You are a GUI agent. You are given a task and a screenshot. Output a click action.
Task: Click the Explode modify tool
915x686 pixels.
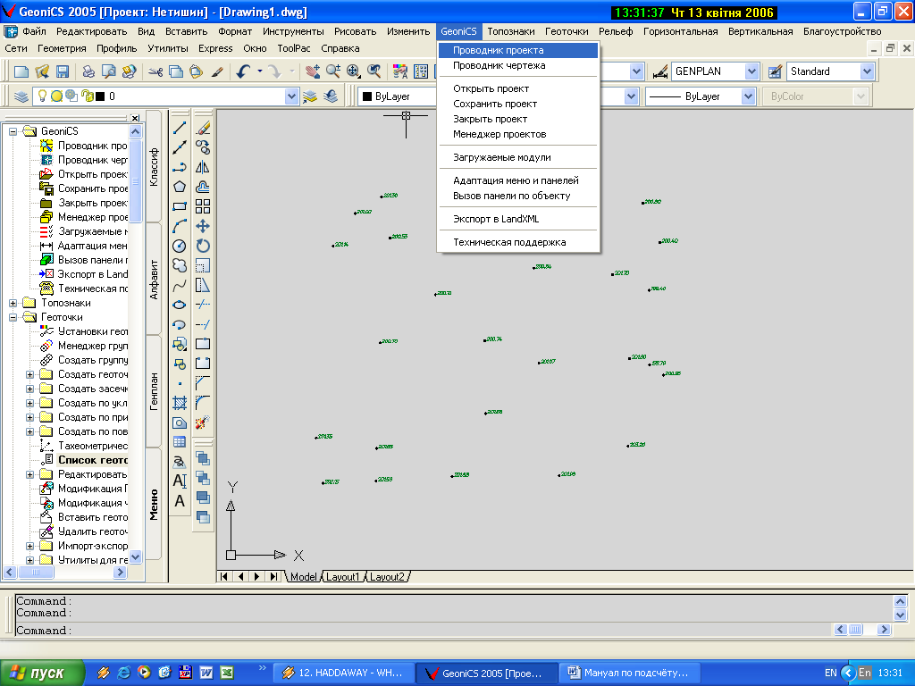[x=203, y=422]
